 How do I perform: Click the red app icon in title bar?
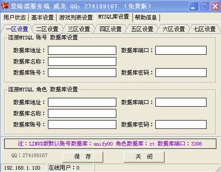(5, 6)
